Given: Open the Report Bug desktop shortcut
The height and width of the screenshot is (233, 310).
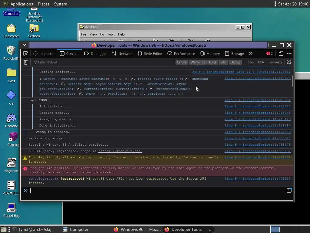Looking at the screenshot, I should 11,211.
